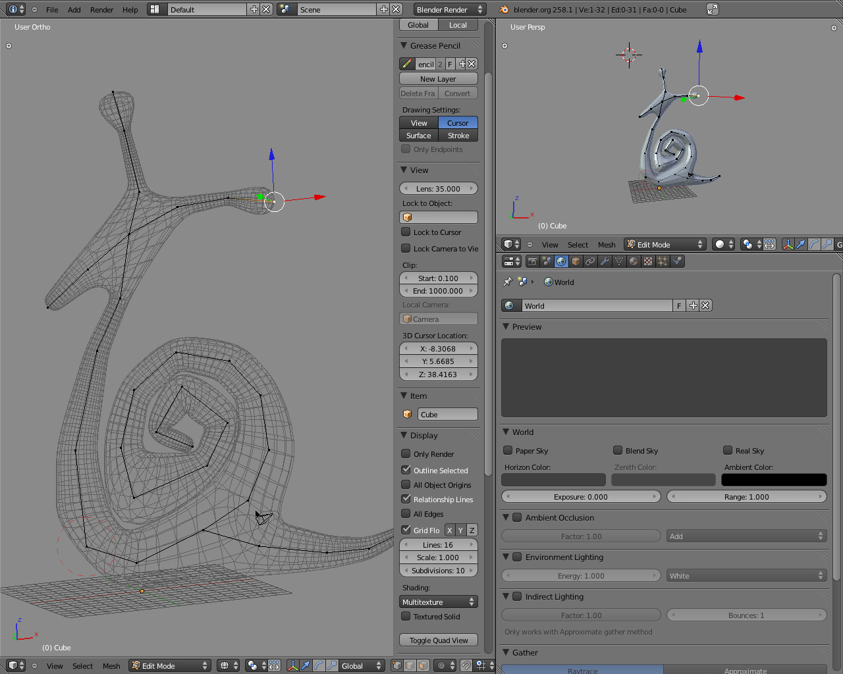Screen dimensions: 843x674
Task: Click the Toggle Quad View button
Action: coord(439,640)
